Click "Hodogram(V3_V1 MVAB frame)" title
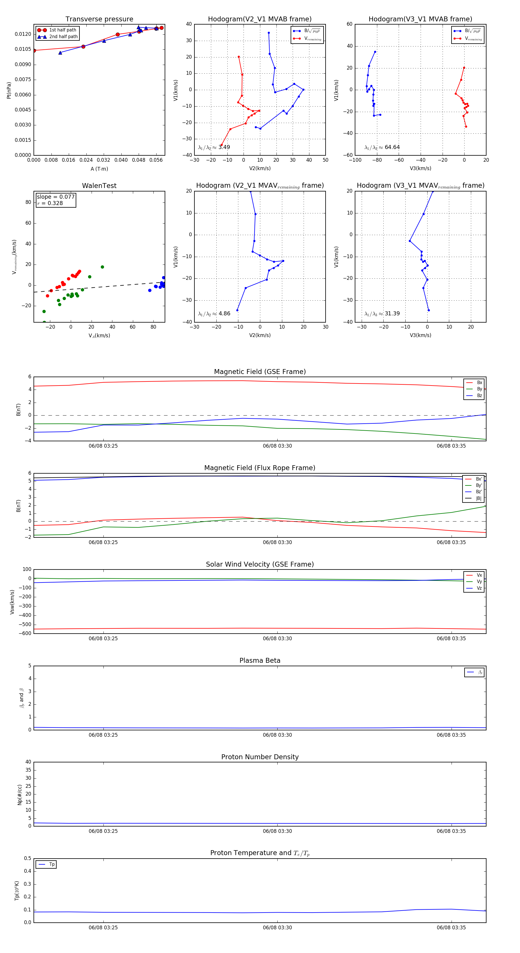The image size is (520, 953). 420,19
